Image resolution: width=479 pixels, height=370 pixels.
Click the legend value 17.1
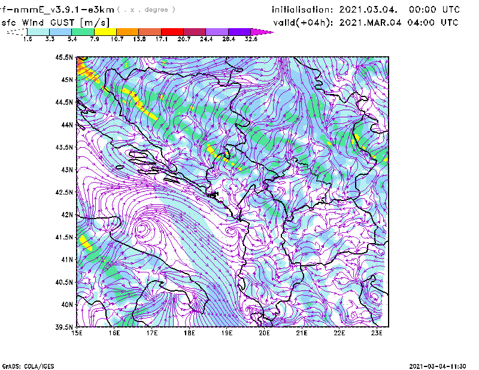[162, 39]
